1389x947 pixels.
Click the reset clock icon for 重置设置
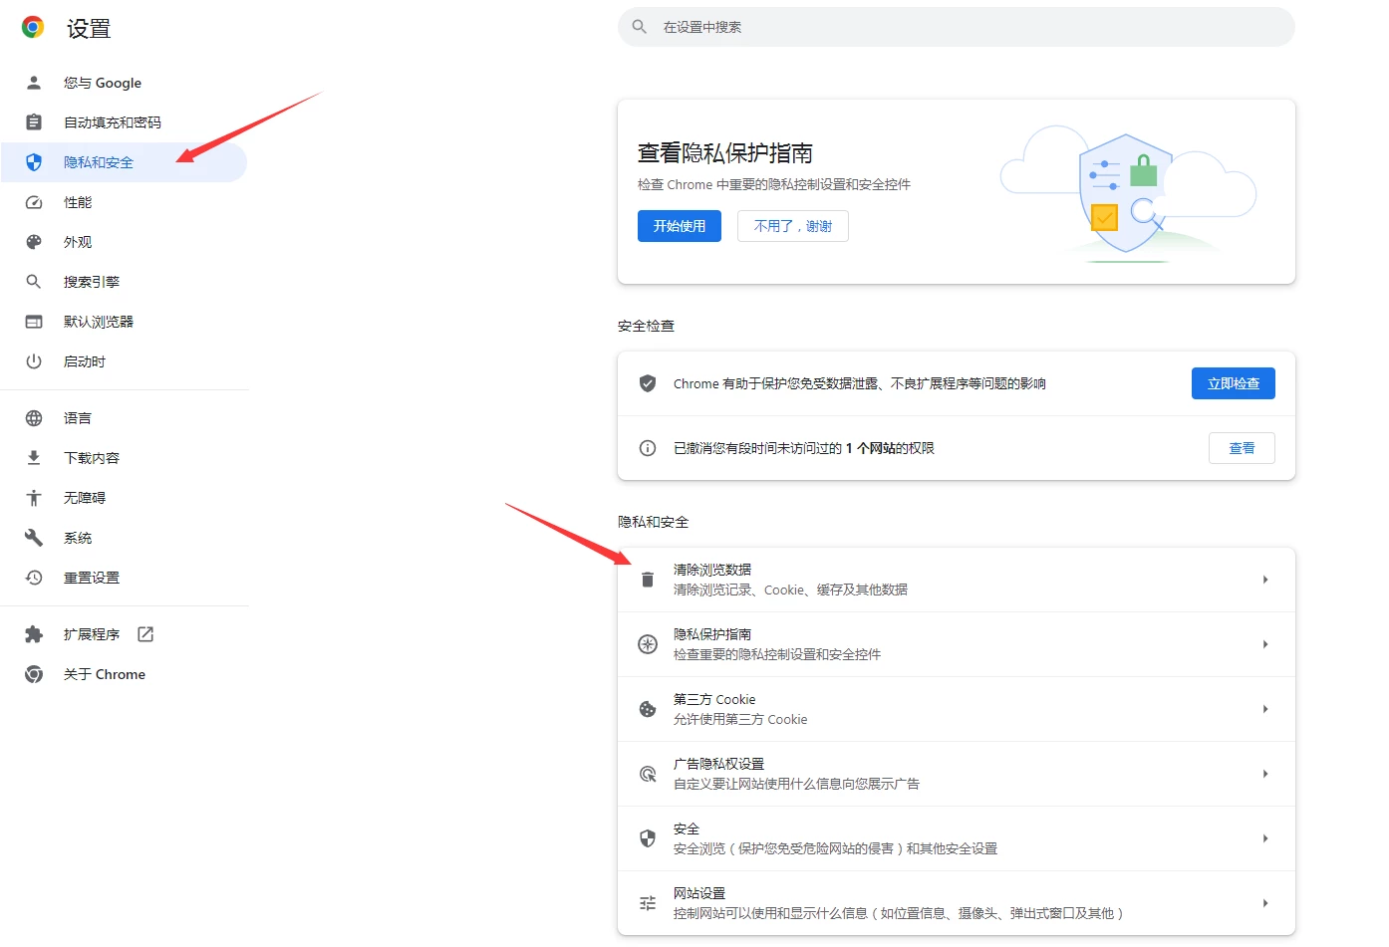(x=34, y=578)
